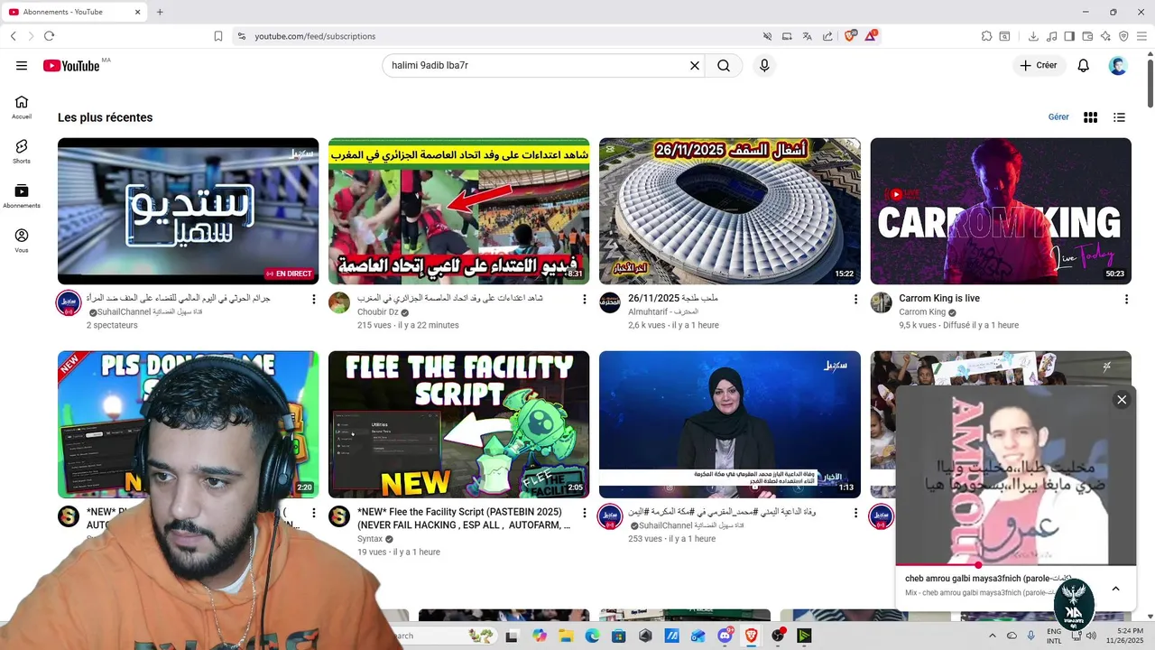Open the stadium 26/11/2025 thumbnail
Image resolution: width=1155 pixels, height=650 pixels.
pyautogui.click(x=730, y=211)
